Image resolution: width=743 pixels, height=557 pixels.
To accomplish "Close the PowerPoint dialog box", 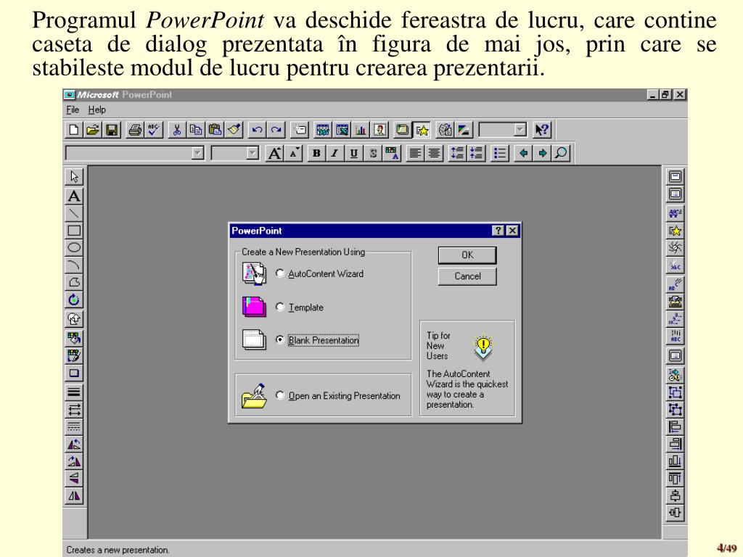I will (512, 231).
